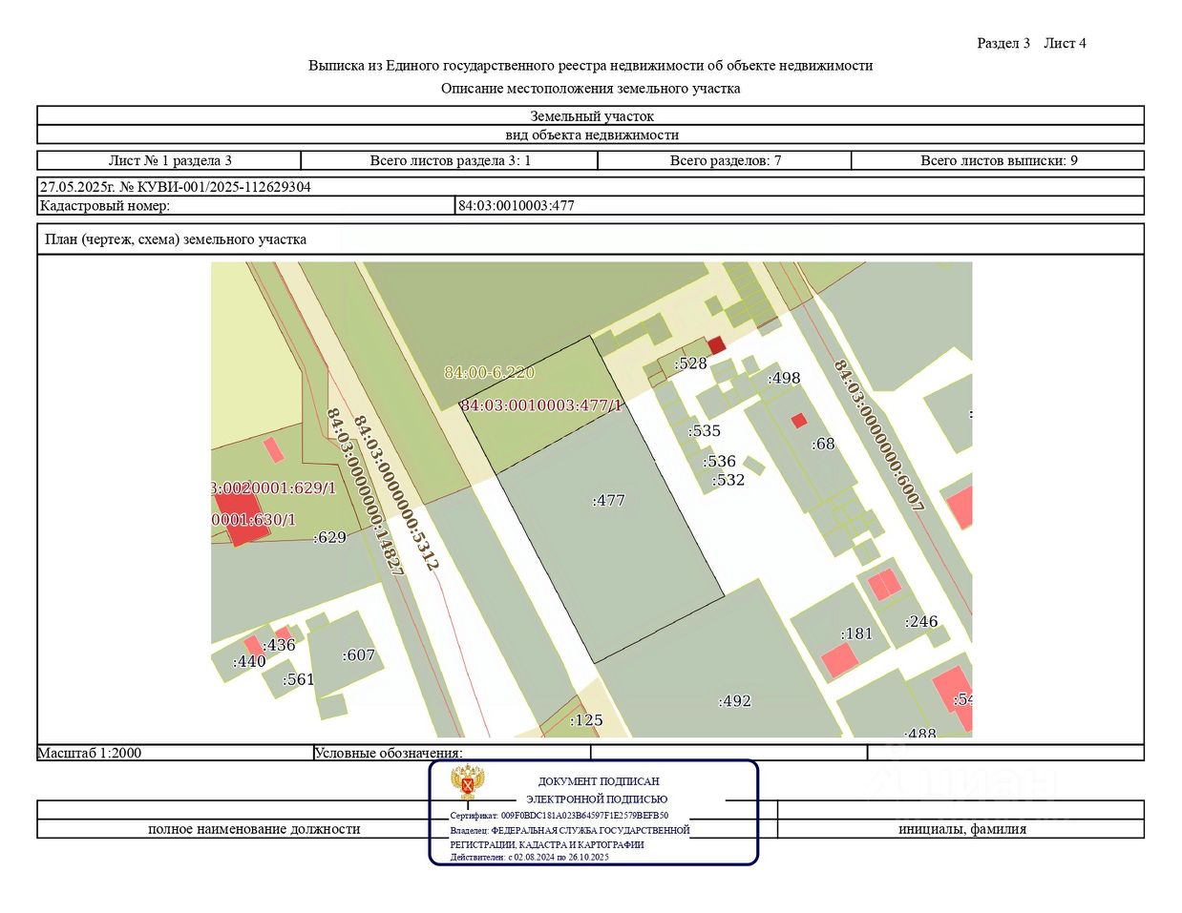Select the "полное наименование должности" caption
This screenshot has width=1182, height=913.
click(254, 829)
